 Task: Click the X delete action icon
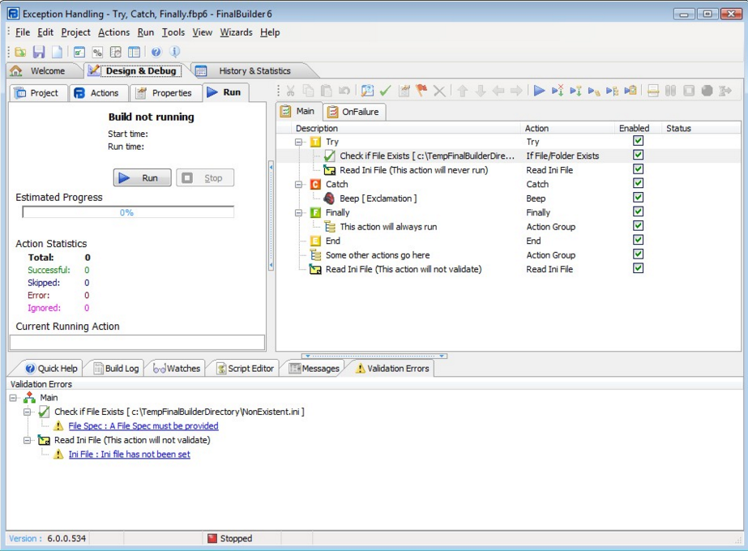[439, 91]
